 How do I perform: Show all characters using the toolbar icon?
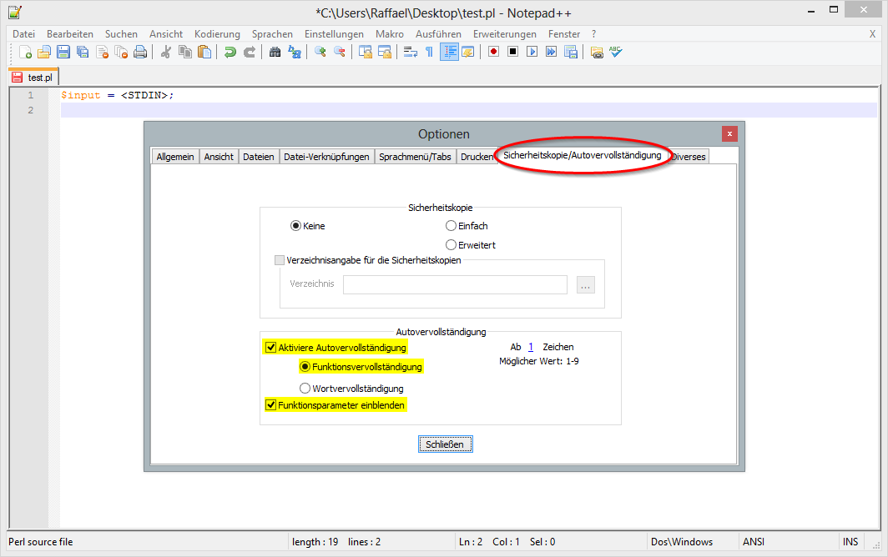427,51
